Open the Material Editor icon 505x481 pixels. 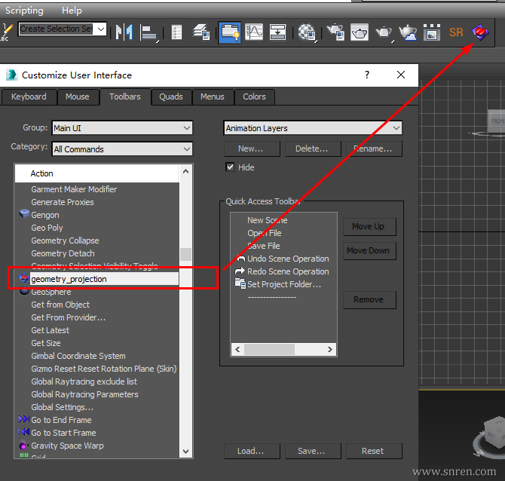tap(307, 32)
